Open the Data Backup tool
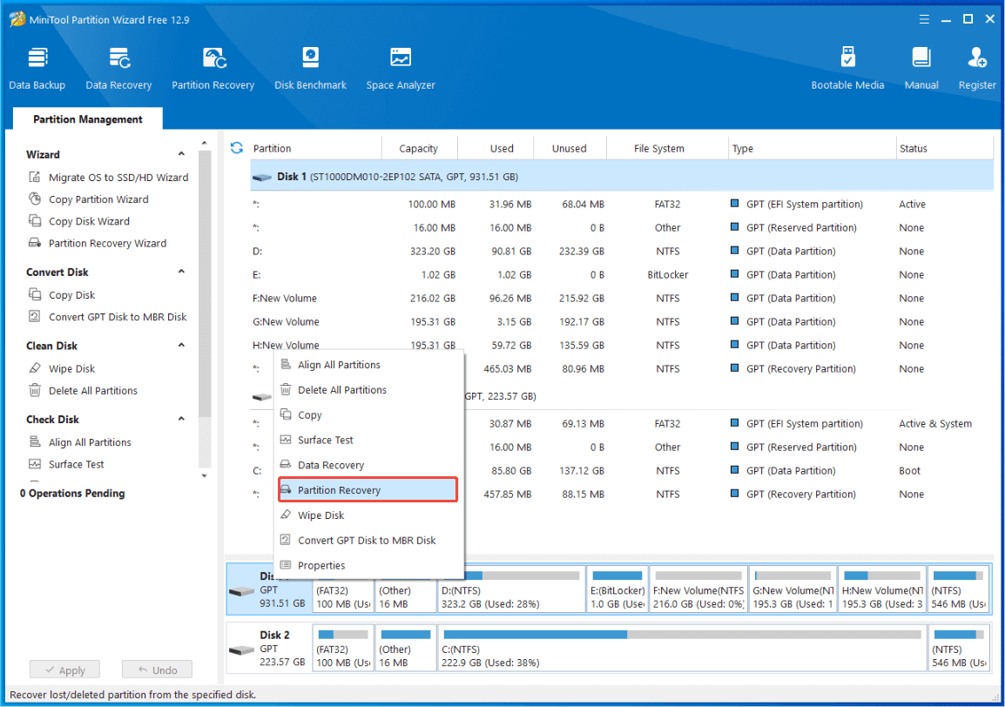This screenshot has height=707, width=1005. [x=37, y=69]
